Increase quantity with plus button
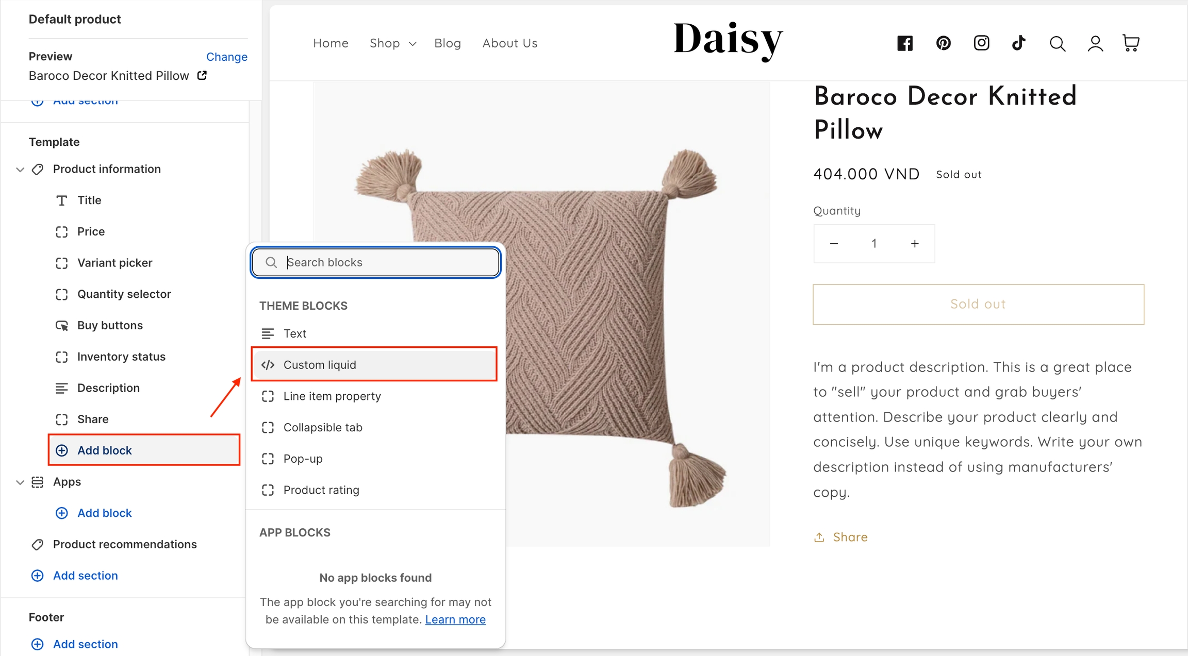Image resolution: width=1188 pixels, height=656 pixels. (915, 244)
